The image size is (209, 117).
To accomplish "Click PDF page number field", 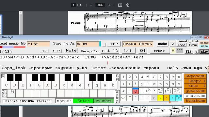I will point(73,5).
